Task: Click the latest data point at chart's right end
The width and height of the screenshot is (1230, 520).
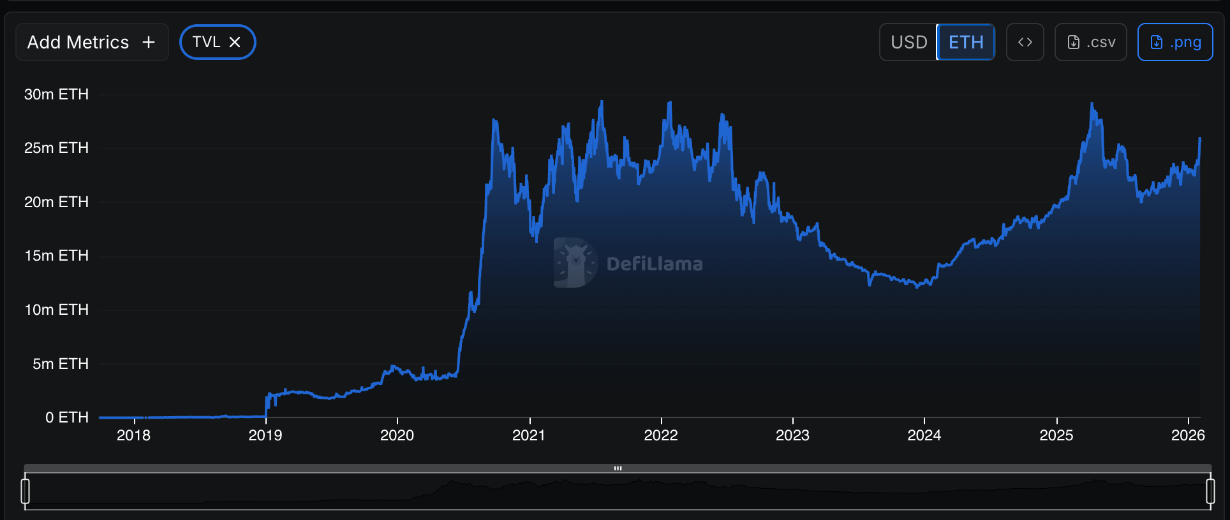Action: (x=1199, y=139)
